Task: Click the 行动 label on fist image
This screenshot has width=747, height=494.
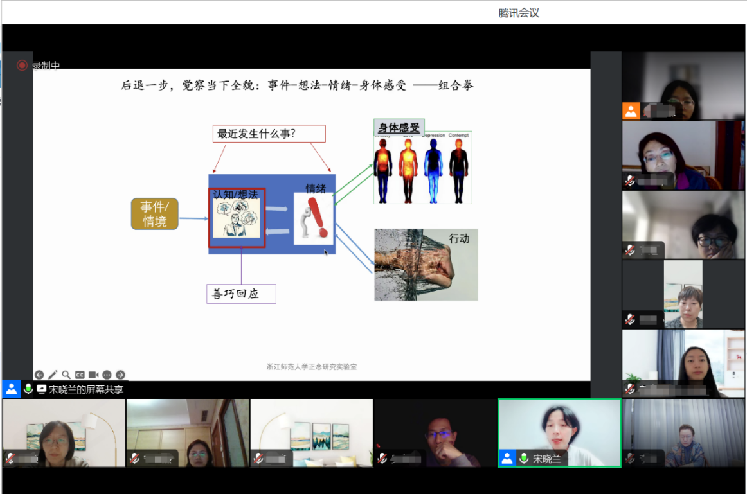Action: (459, 238)
